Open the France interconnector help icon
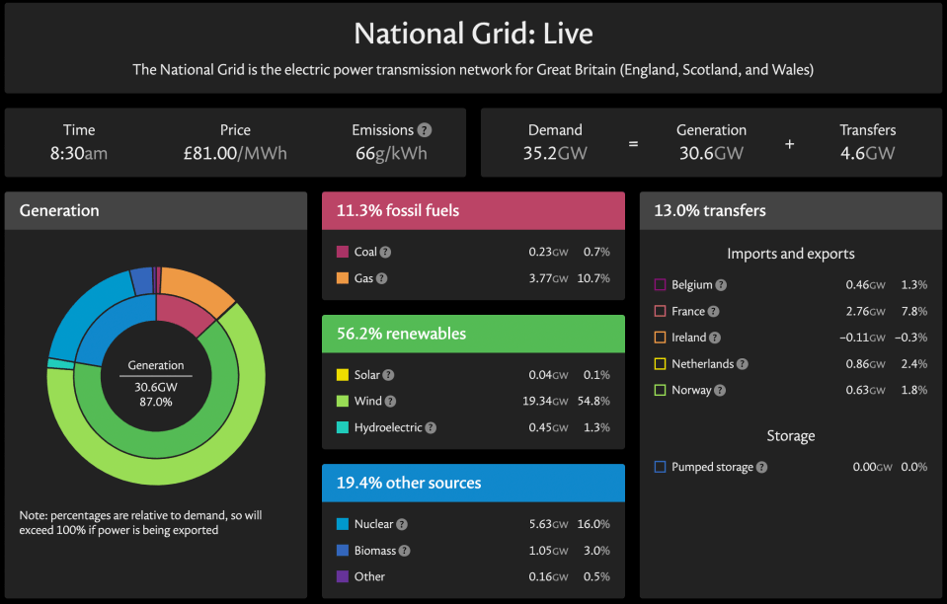This screenshot has width=947, height=604. coord(714,311)
